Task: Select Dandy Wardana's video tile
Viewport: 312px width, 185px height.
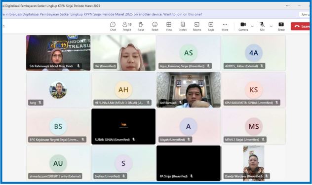Action: click(254, 163)
